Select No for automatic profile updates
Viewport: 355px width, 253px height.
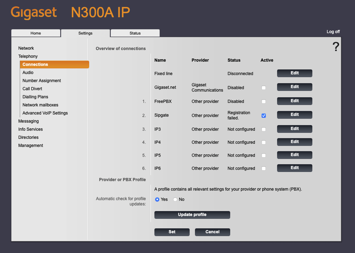175,199
